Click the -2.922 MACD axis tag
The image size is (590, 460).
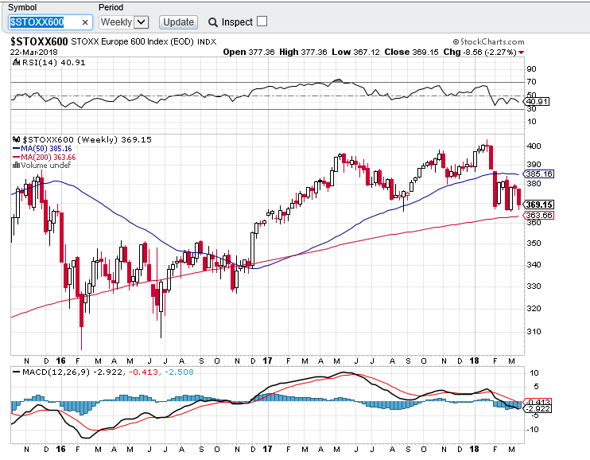(x=538, y=409)
